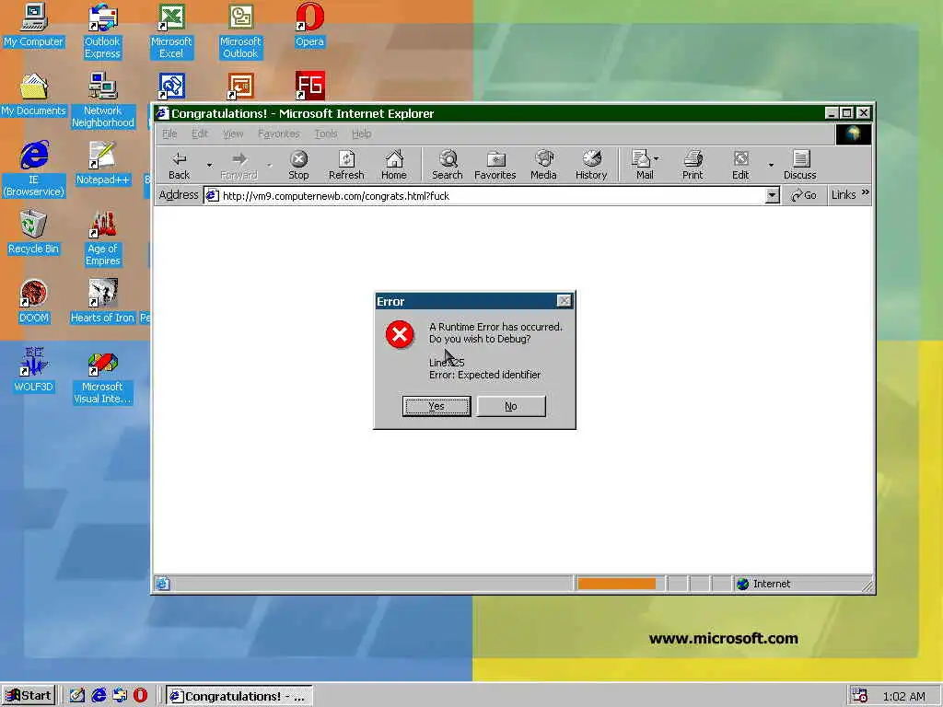Go to the Home page
Image resolution: width=943 pixels, height=707 pixels.
coord(394,165)
